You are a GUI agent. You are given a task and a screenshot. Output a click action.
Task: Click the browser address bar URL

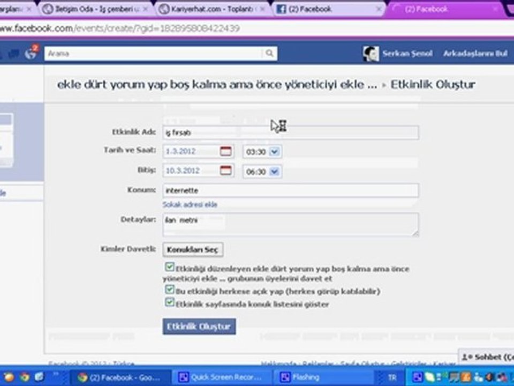(119, 28)
